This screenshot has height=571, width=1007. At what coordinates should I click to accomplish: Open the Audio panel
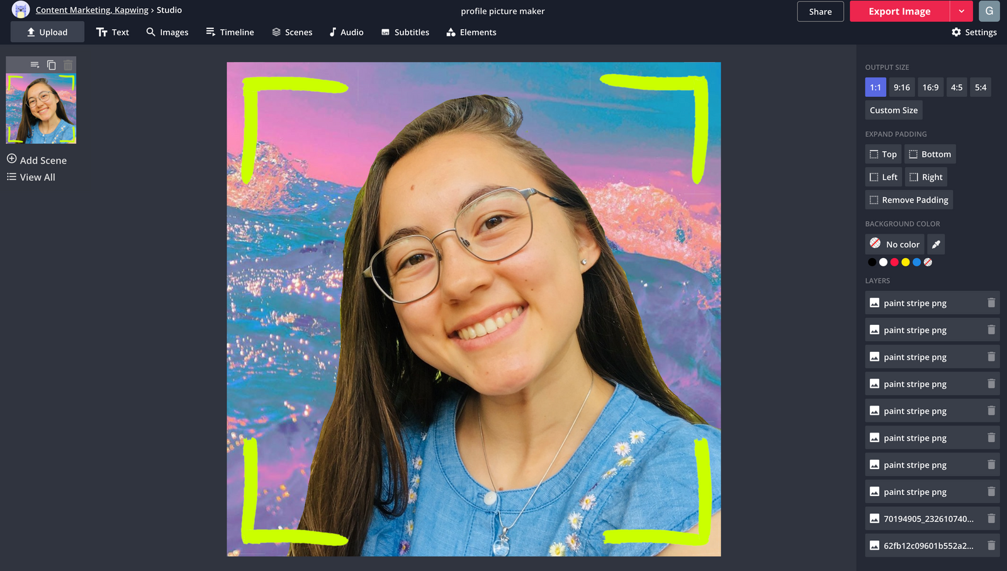coord(346,32)
